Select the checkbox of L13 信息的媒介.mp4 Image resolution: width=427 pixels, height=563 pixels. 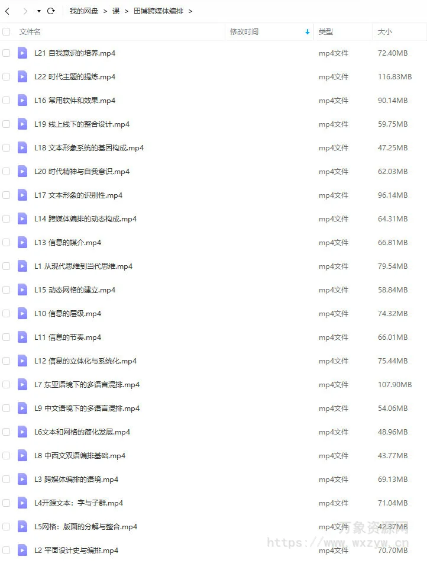[6, 242]
